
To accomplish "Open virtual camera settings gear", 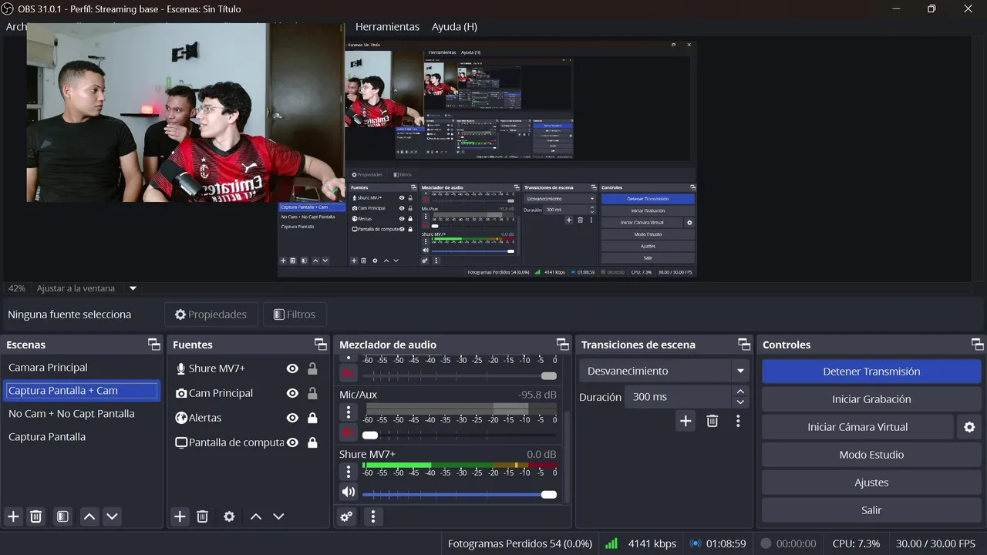I will point(969,427).
